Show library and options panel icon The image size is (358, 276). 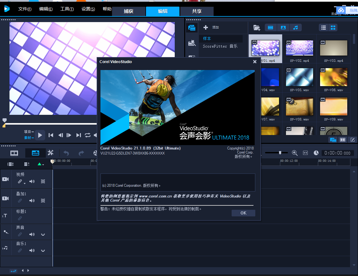(343, 140)
